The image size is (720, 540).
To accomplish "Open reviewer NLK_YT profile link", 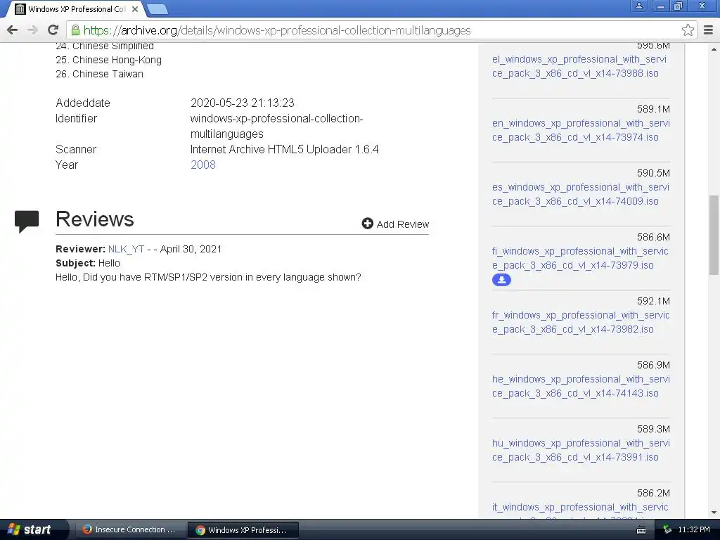I will [127, 249].
